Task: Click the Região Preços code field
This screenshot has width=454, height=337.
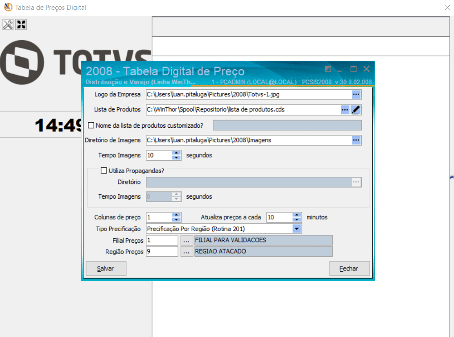Action: 162,251
